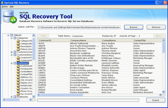Click the Recover button
168x108 pixels.
(156, 27)
